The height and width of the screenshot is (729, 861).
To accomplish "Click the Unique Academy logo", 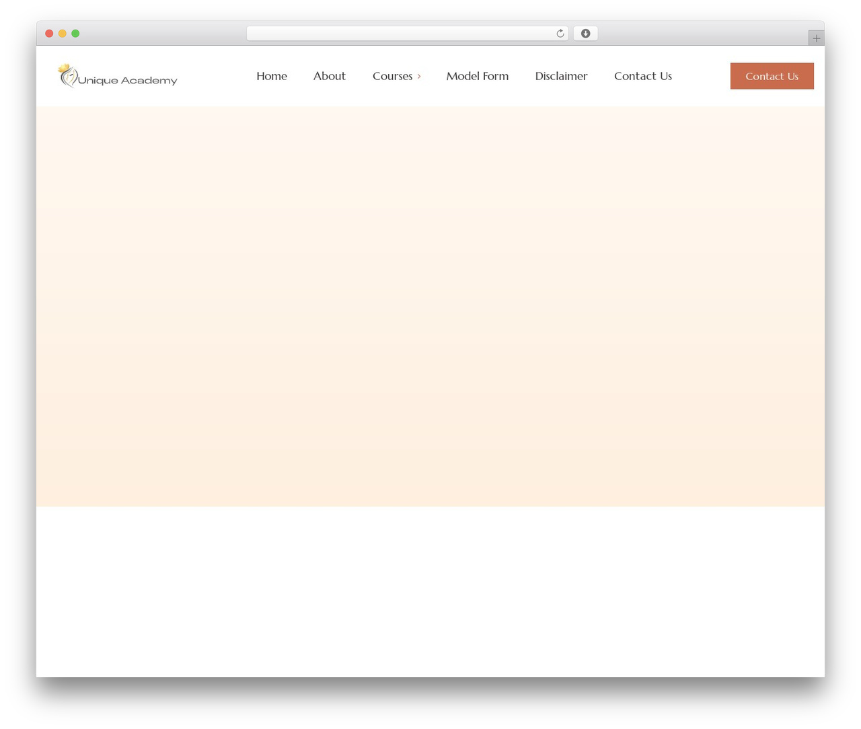I will pyautogui.click(x=118, y=76).
